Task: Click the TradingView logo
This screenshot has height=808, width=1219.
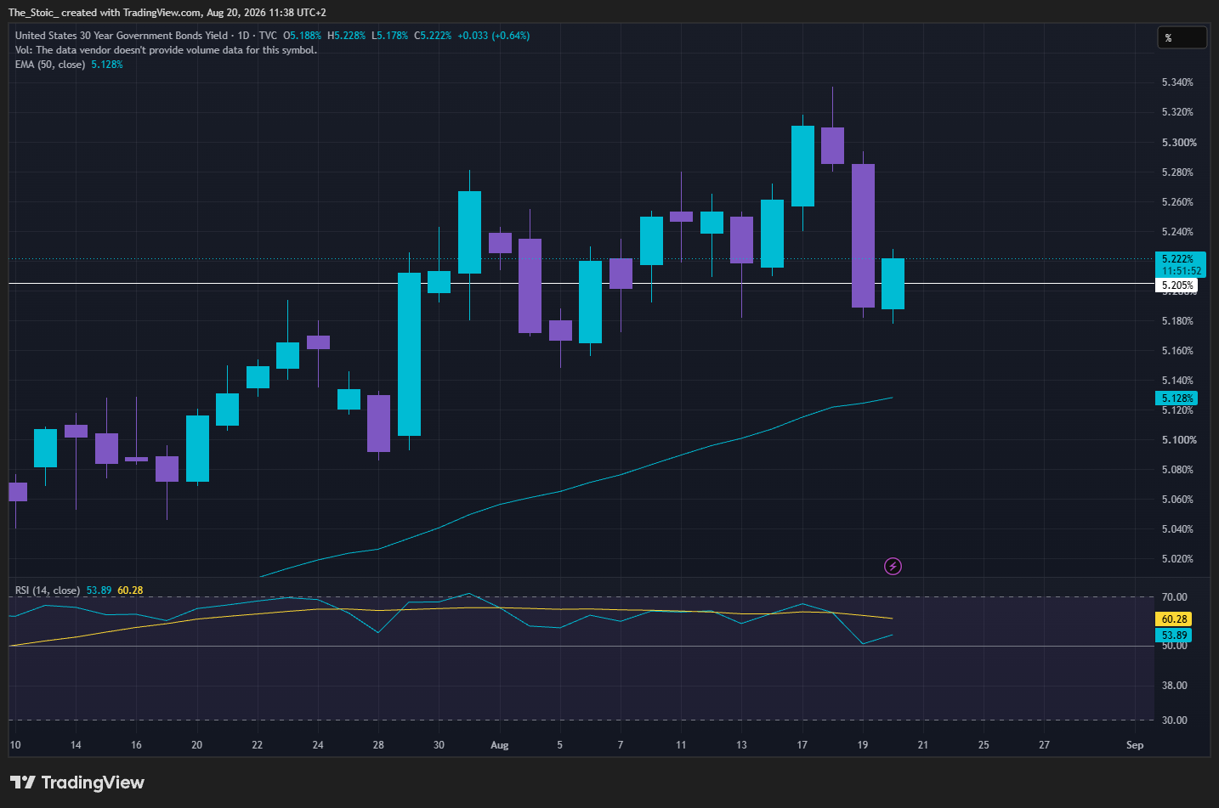Action: [77, 783]
